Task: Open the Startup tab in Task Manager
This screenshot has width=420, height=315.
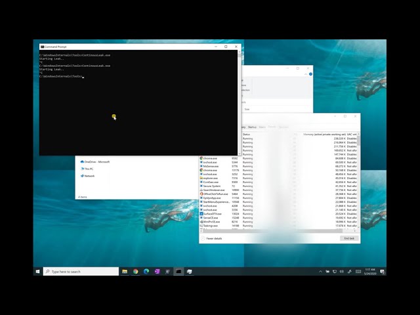Action: (252, 127)
